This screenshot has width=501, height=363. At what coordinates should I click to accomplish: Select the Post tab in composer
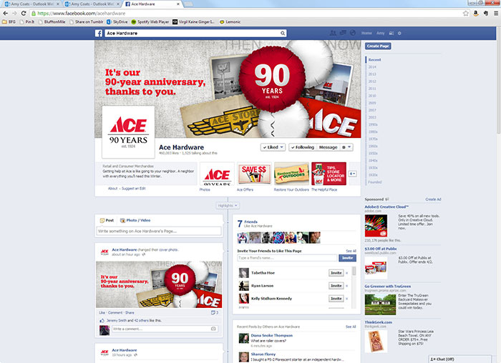107,220
